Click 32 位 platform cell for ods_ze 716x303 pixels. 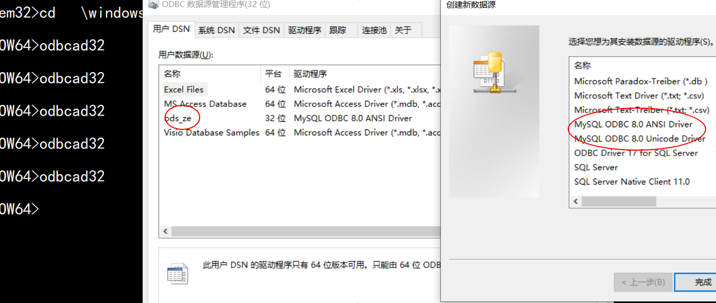pyautogui.click(x=276, y=118)
